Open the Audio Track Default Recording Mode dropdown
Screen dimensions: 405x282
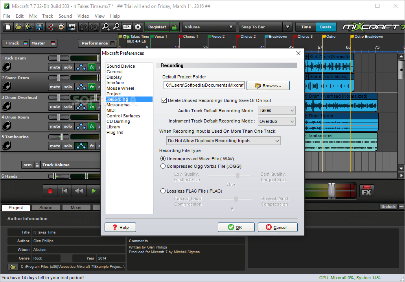tap(277, 110)
